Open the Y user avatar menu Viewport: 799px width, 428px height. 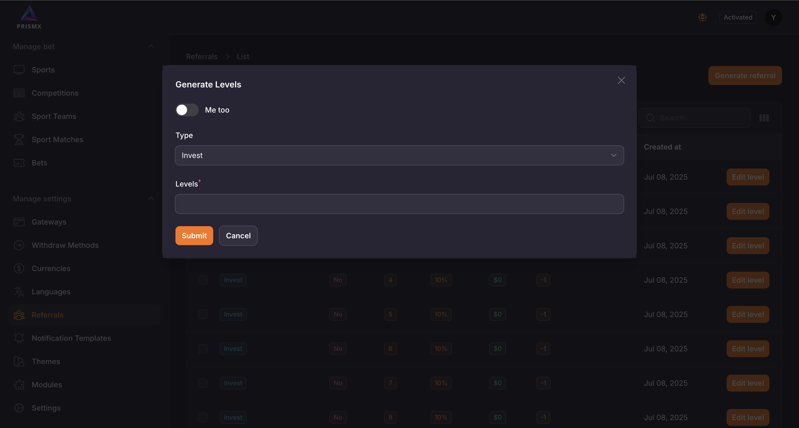click(773, 17)
